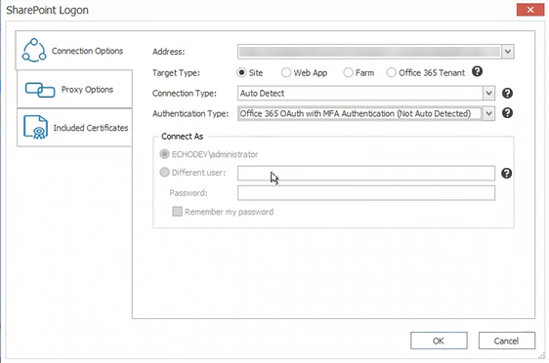Open help icon beside Different user field
This screenshot has width=549, height=363.
(506, 173)
